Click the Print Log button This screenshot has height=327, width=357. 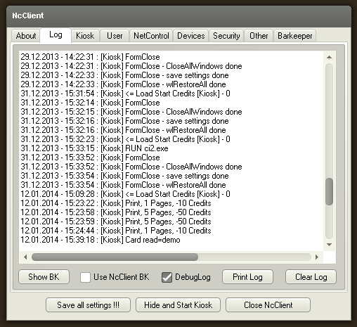(x=247, y=277)
